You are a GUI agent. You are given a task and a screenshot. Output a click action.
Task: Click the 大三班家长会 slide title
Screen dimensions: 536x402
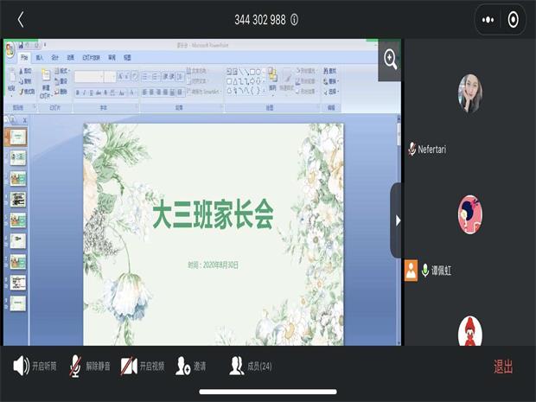pos(213,215)
